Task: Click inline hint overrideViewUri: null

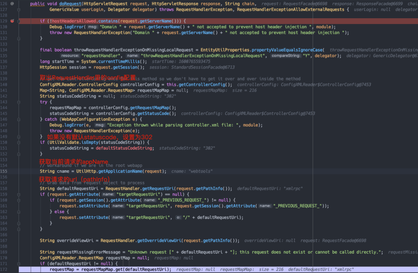Action: click(x=270, y=241)
